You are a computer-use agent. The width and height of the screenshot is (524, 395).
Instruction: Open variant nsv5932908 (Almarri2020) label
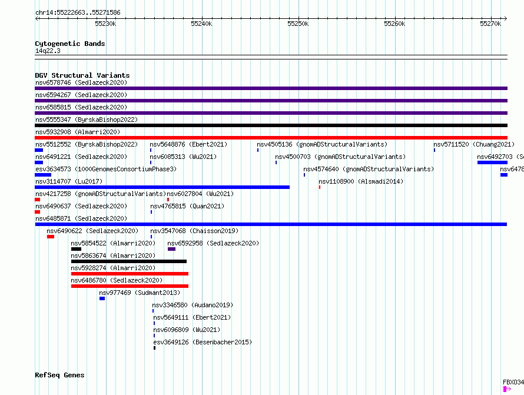pyautogui.click(x=78, y=132)
